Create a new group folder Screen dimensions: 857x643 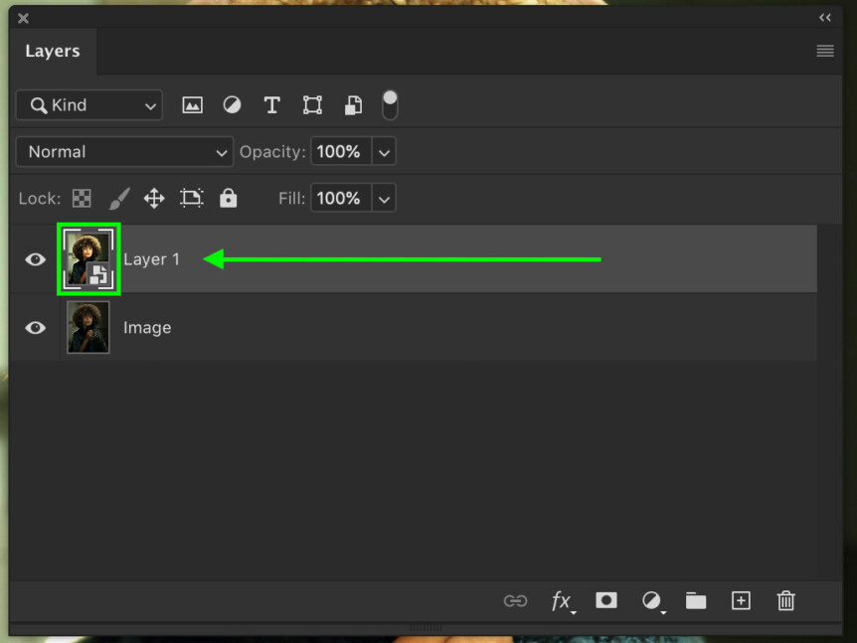pos(696,600)
